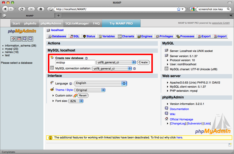
Task: Click the phpMyAdmin documentation icon in sidebar
Action: 25,39
